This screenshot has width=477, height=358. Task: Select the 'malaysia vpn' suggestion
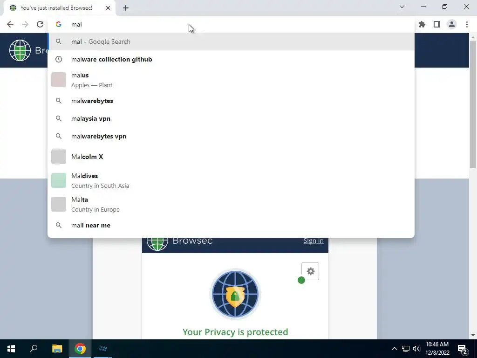point(231,118)
